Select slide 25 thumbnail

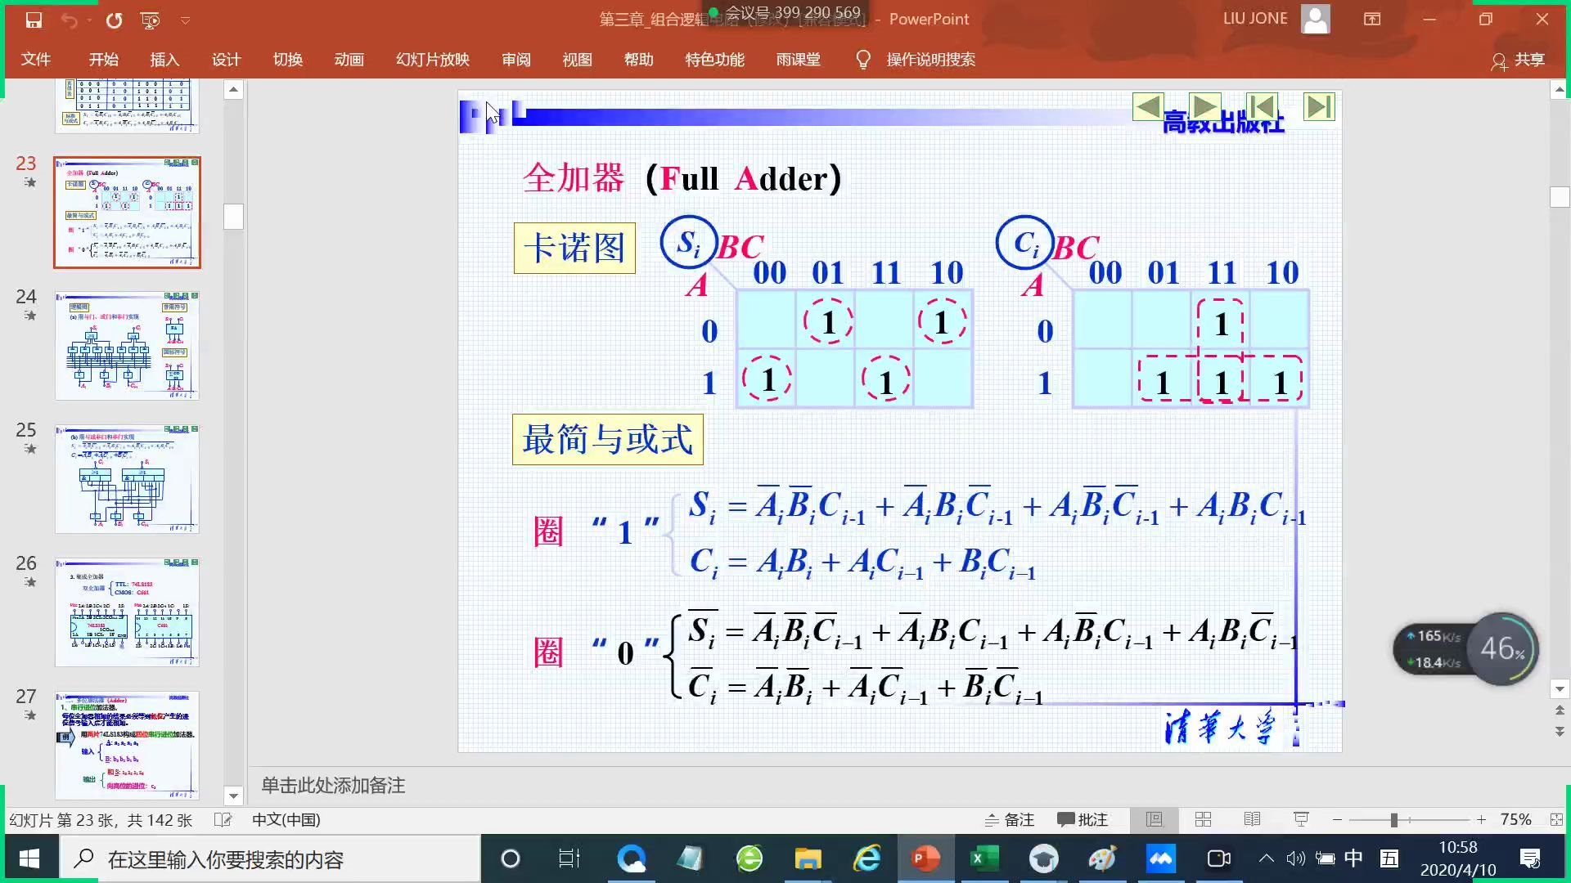(127, 478)
